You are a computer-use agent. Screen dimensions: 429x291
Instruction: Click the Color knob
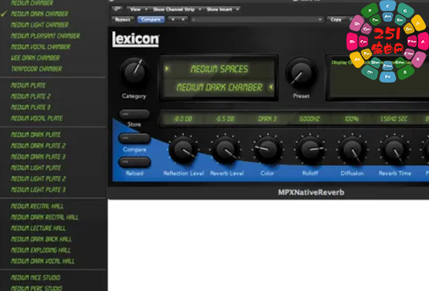[268, 150]
